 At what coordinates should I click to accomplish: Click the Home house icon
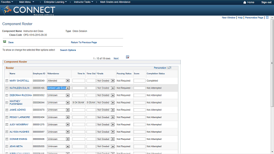(244, 2)
